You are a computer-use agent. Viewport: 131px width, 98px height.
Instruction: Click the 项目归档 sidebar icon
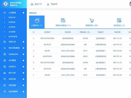[5, 79]
